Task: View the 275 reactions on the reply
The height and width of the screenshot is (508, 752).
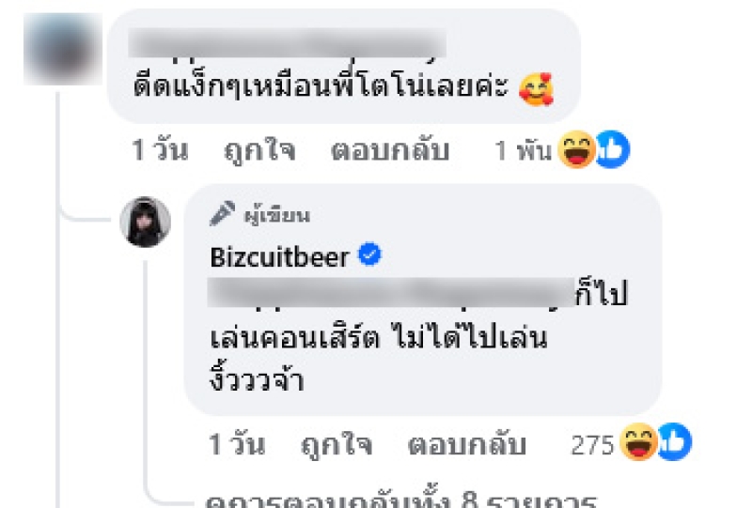Action: (x=592, y=445)
